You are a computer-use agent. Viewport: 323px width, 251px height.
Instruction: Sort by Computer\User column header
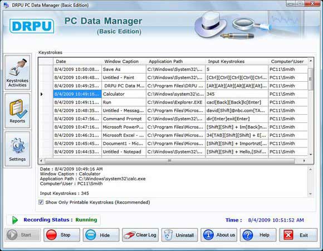pos(288,61)
